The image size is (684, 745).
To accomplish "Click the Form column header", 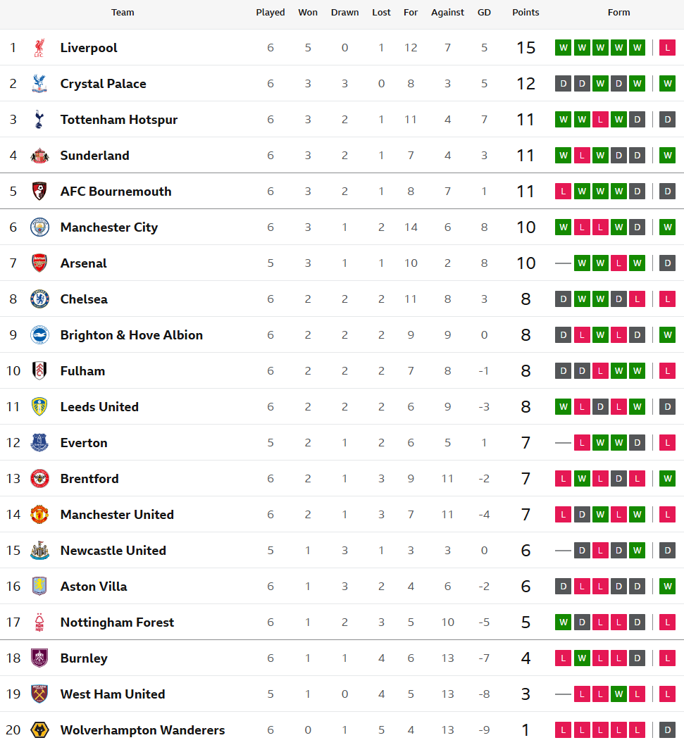I will [618, 13].
